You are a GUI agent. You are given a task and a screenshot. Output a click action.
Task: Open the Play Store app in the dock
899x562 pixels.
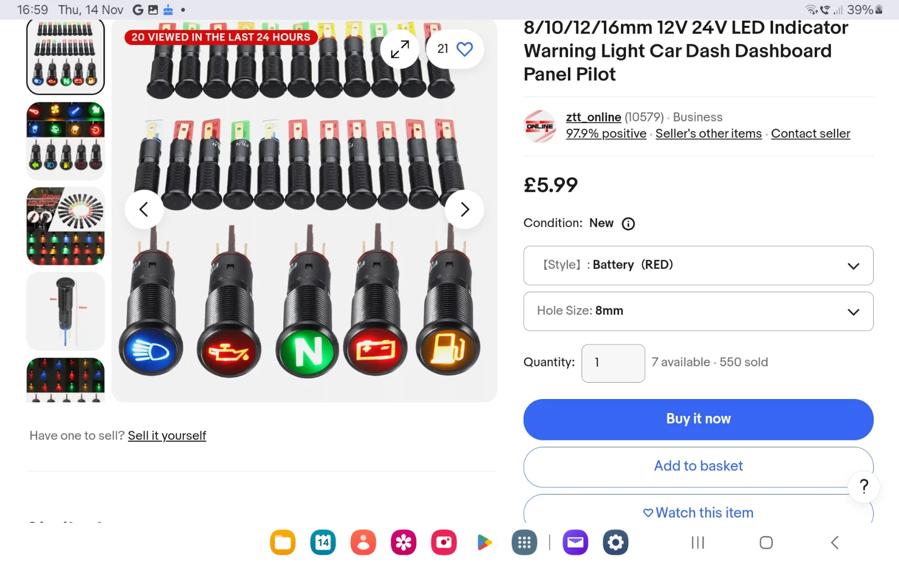[x=484, y=542]
